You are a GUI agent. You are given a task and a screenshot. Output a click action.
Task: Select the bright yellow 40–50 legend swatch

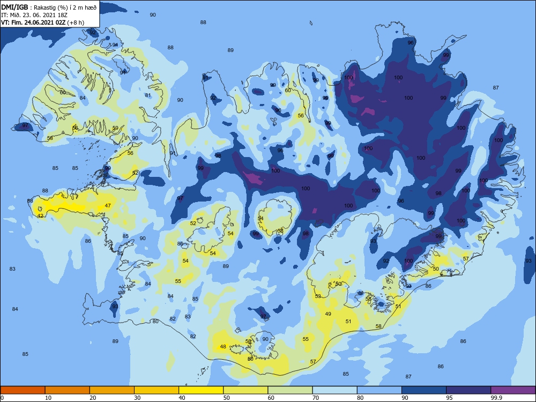(x=201, y=390)
